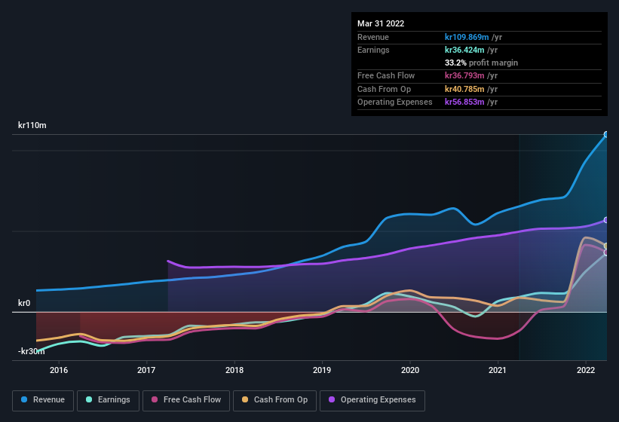This screenshot has height=422, width=619.
Task: Toggle Operating Expenses legend item
Action: point(372,400)
